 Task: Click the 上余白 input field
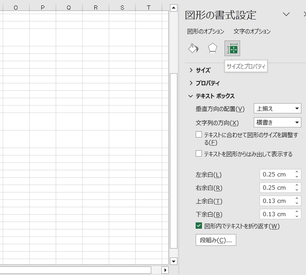[276, 201]
